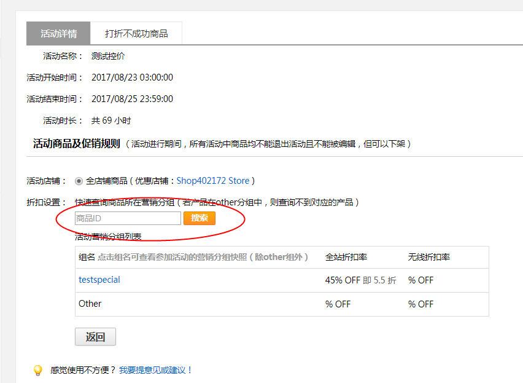Switch to the 活动详情 tab
This screenshot has height=383, width=523.
click(x=58, y=33)
